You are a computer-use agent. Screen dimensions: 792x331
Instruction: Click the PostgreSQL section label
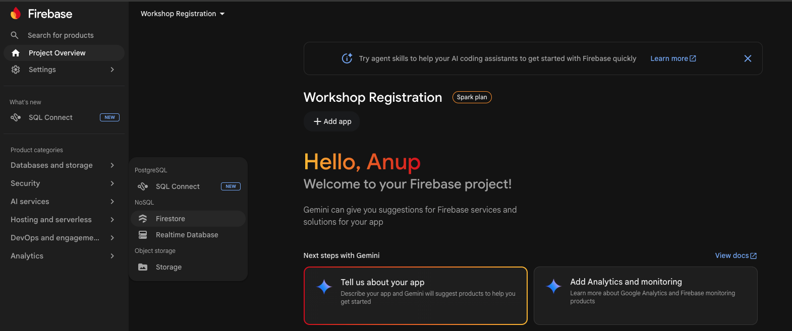[x=151, y=170]
